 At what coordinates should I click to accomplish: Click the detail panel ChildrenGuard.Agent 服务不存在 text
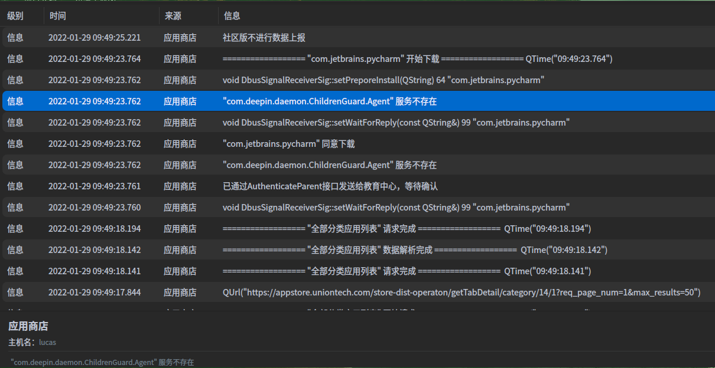(102, 362)
